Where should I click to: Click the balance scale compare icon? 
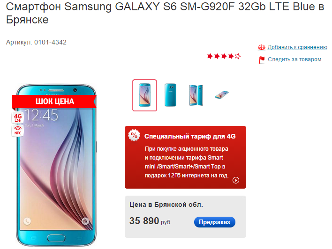pos(262,47)
